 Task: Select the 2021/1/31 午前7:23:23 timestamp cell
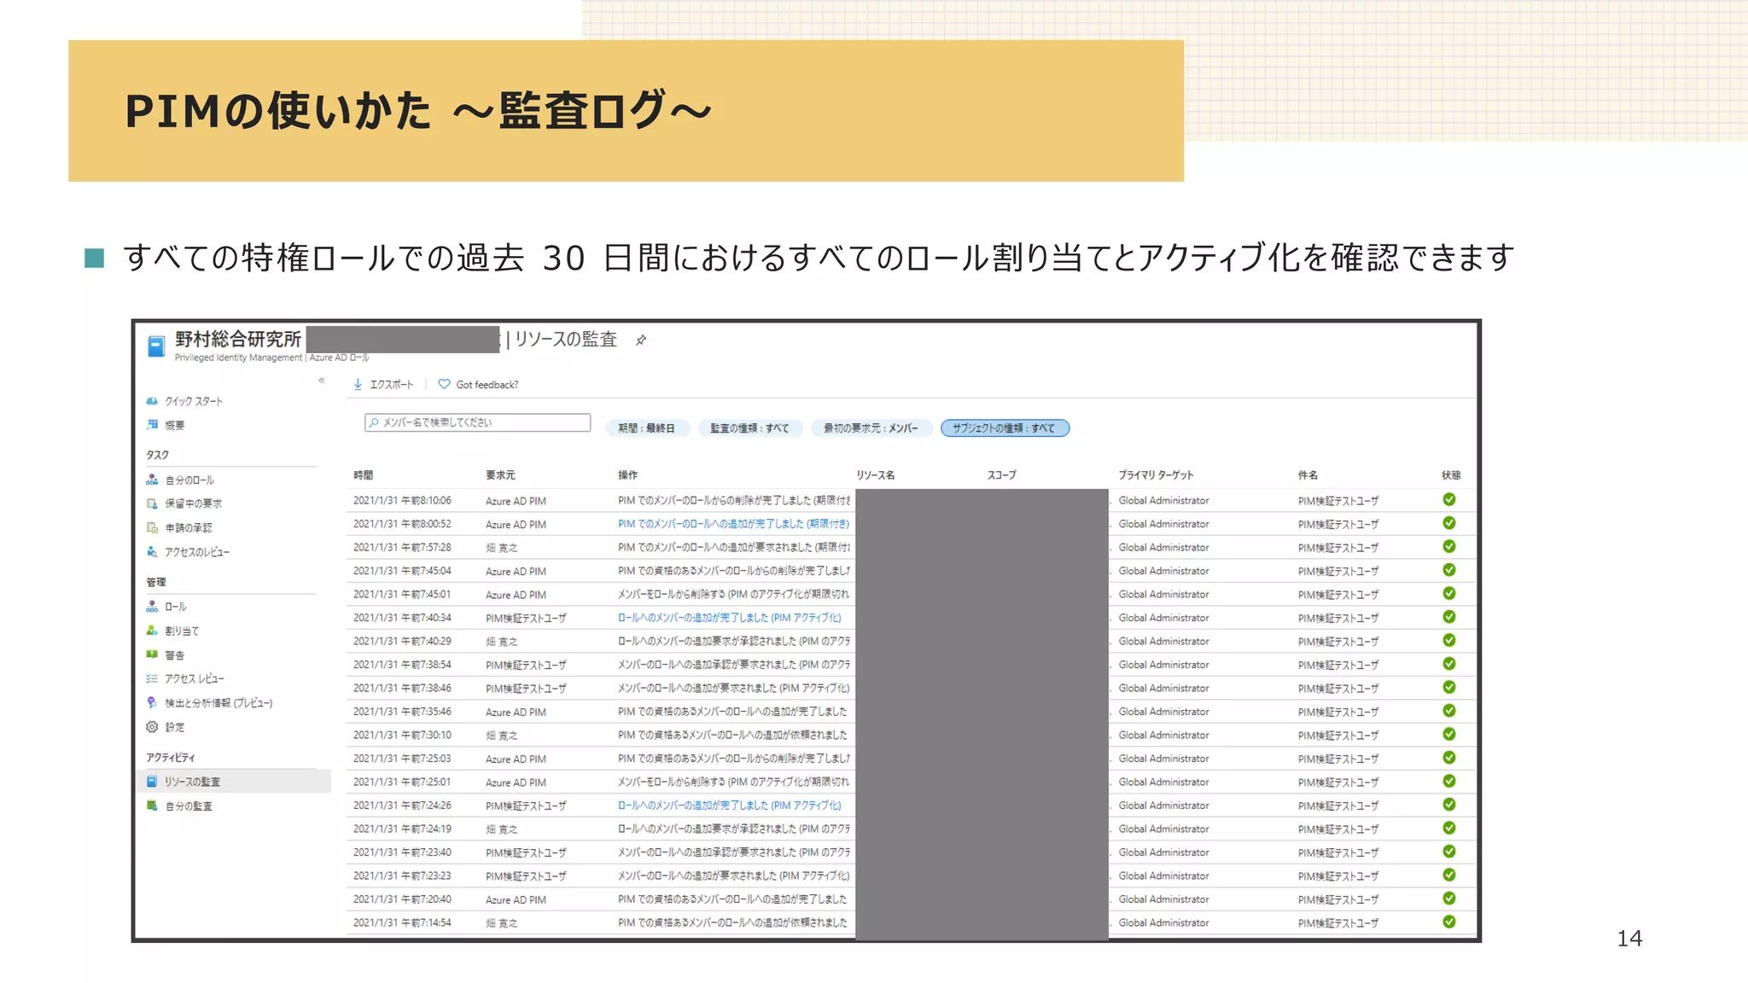402,875
